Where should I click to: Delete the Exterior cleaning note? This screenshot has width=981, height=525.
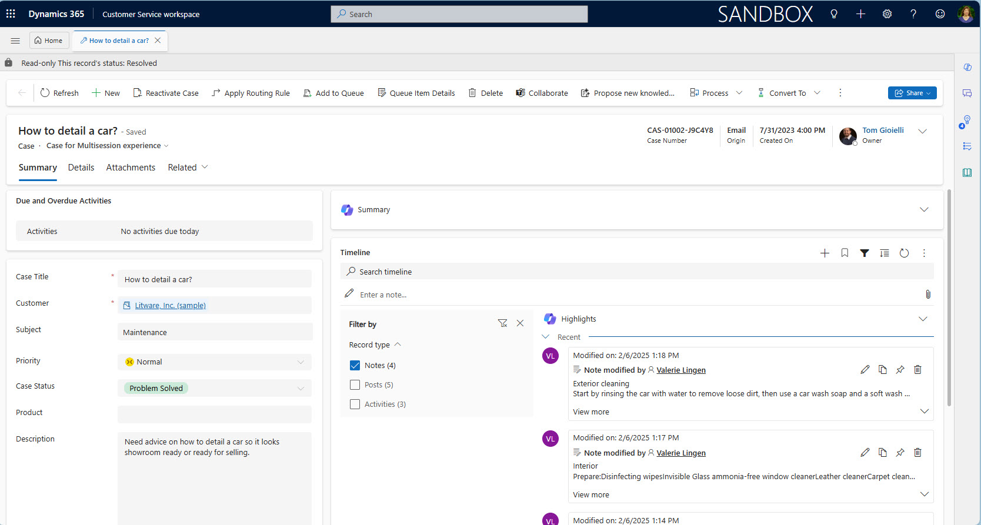click(x=917, y=370)
